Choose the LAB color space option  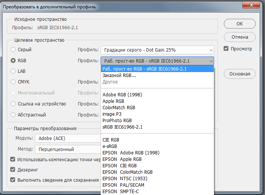(13, 71)
